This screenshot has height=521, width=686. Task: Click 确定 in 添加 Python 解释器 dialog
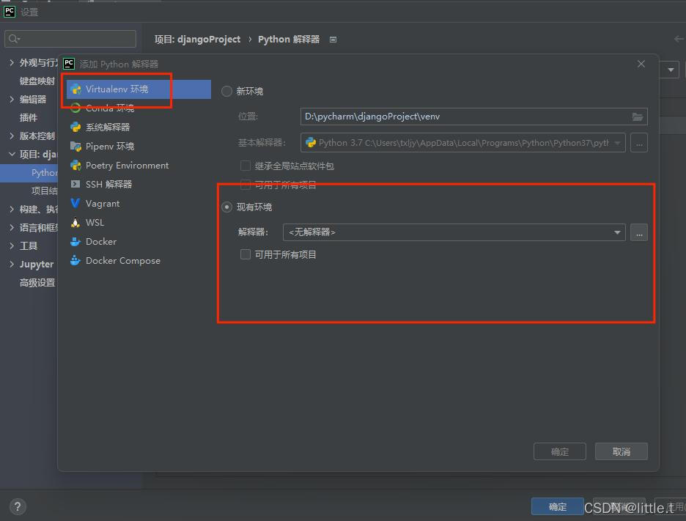click(559, 451)
